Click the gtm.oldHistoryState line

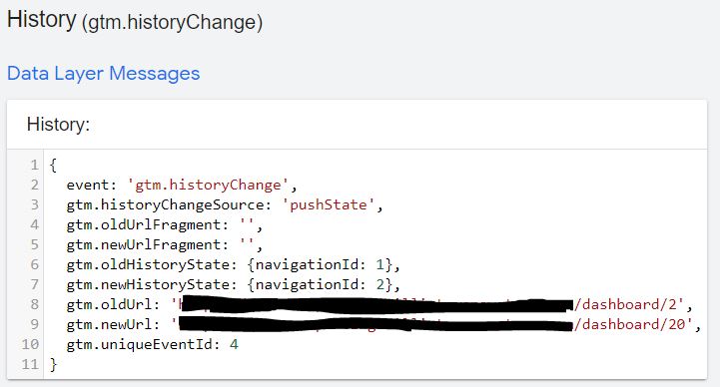point(234,264)
